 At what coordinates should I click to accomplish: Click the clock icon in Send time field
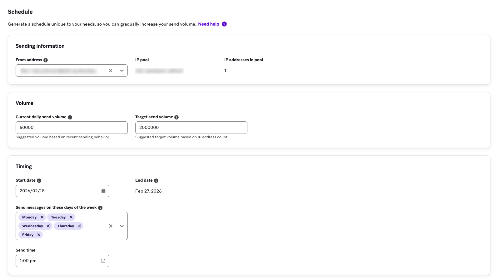click(x=103, y=261)
